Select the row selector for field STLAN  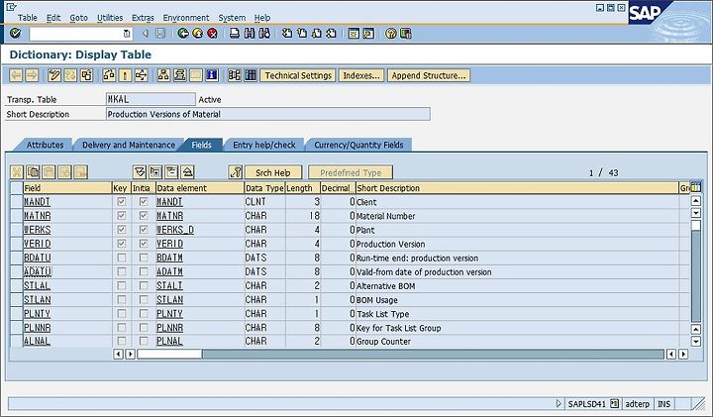(17, 300)
